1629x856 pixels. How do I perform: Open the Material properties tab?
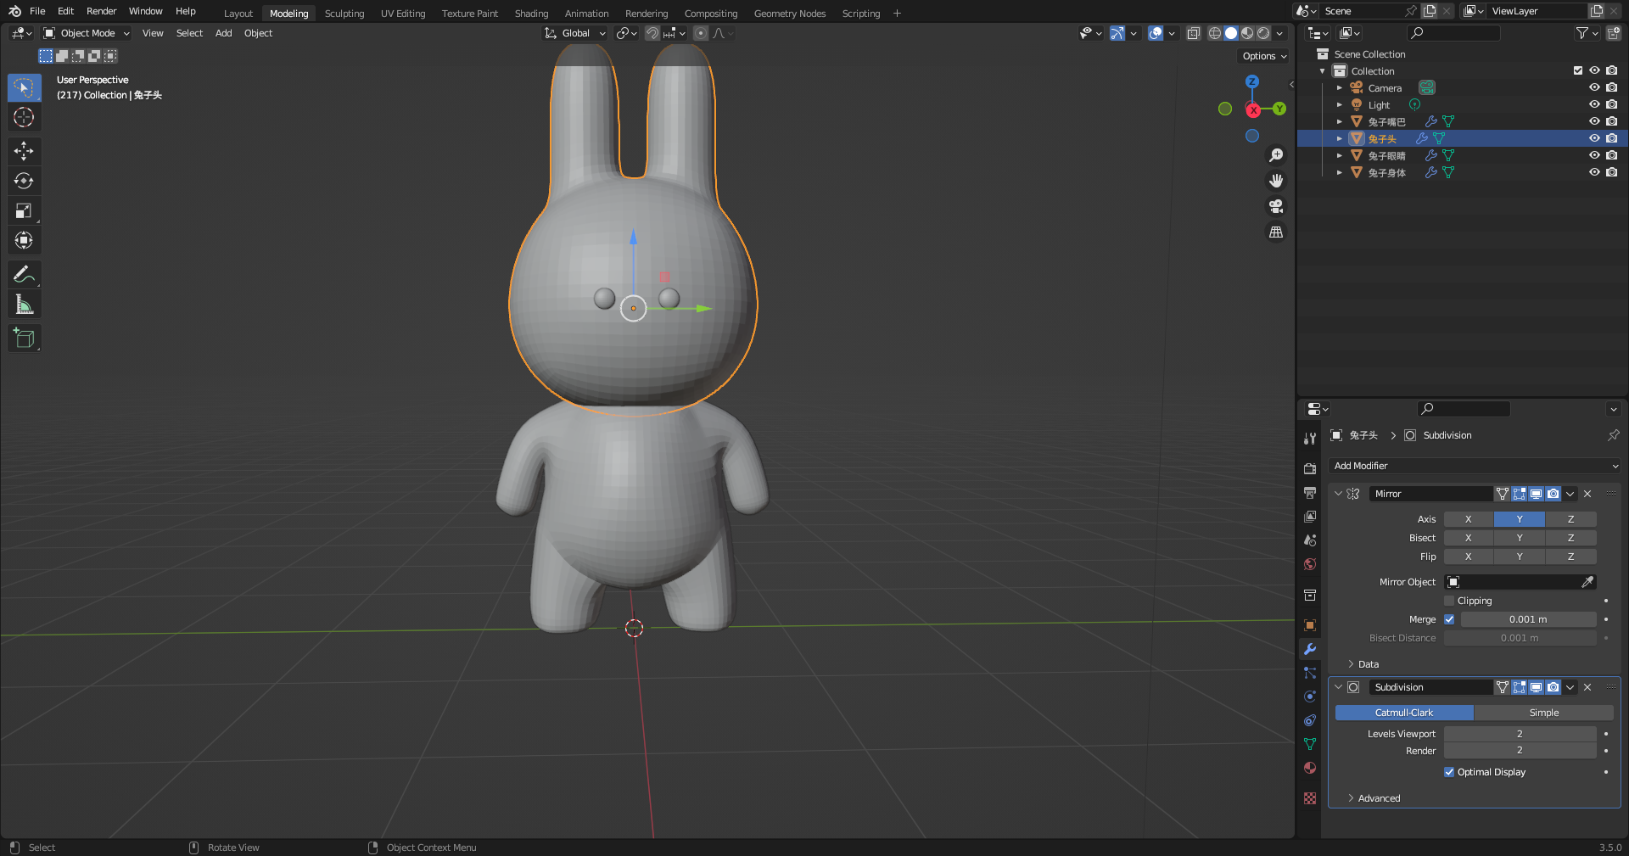pos(1310,768)
